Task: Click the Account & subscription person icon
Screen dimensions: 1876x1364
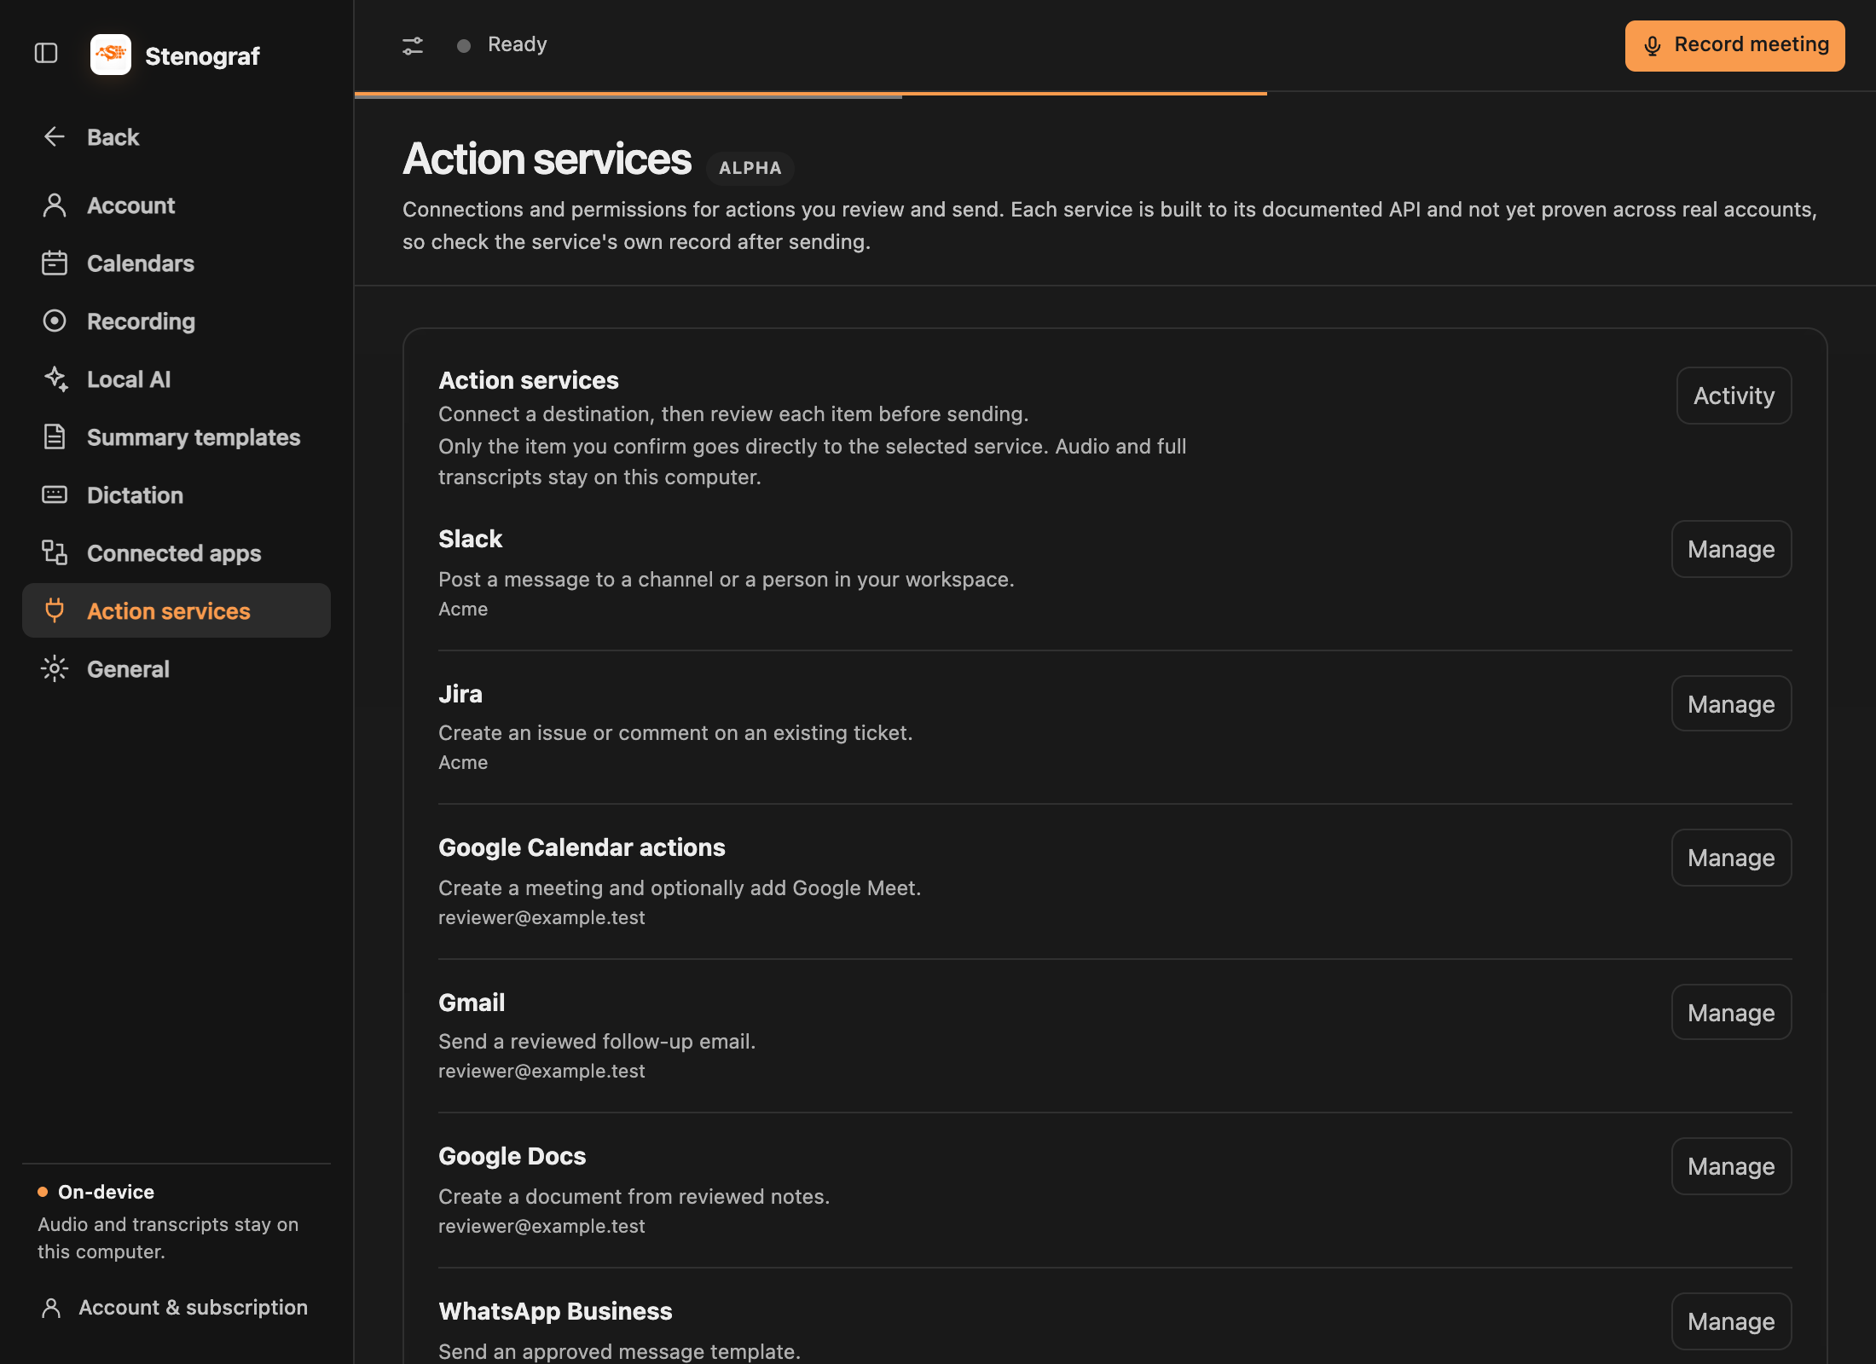Action: pos(51,1308)
